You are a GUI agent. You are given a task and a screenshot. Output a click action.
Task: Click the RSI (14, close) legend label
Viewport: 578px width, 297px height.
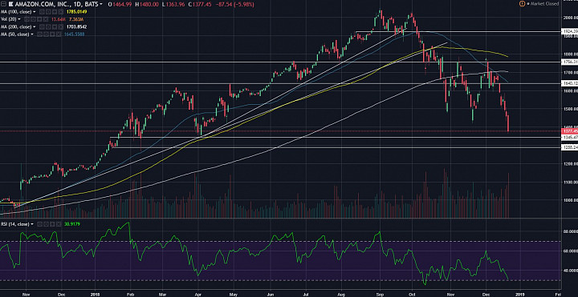pos(14,224)
